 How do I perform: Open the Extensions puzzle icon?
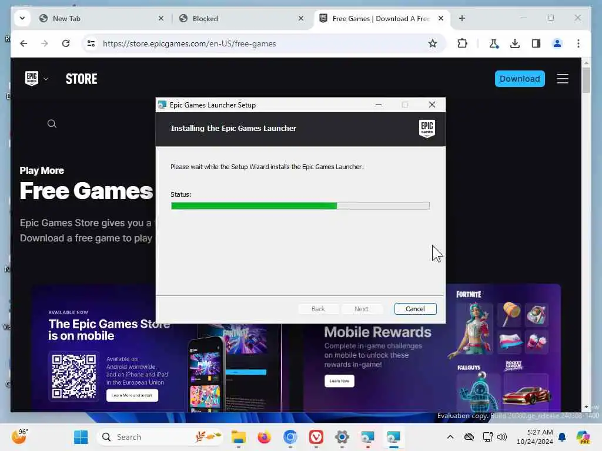click(462, 43)
